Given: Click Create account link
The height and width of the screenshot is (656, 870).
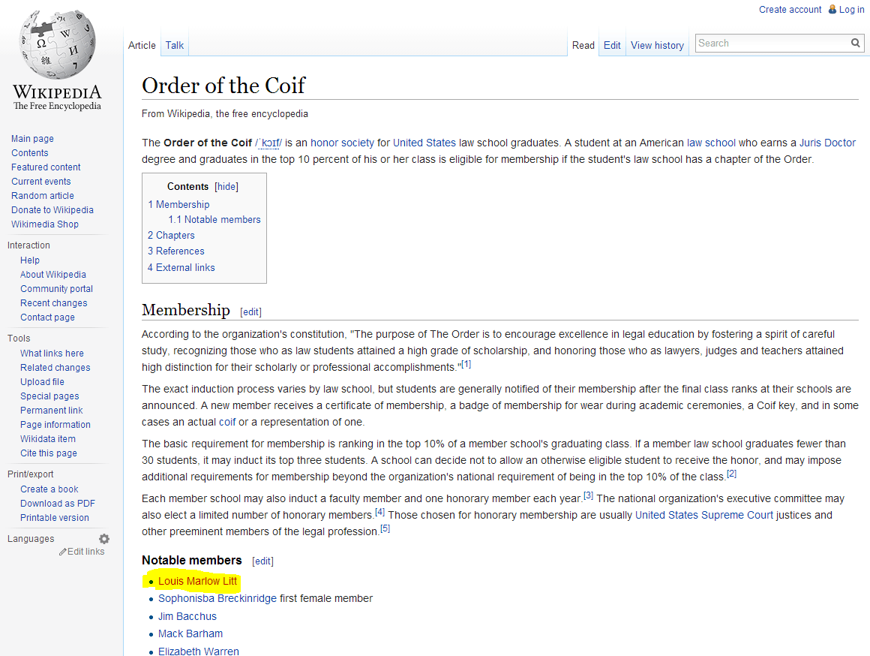Looking at the screenshot, I should [790, 10].
